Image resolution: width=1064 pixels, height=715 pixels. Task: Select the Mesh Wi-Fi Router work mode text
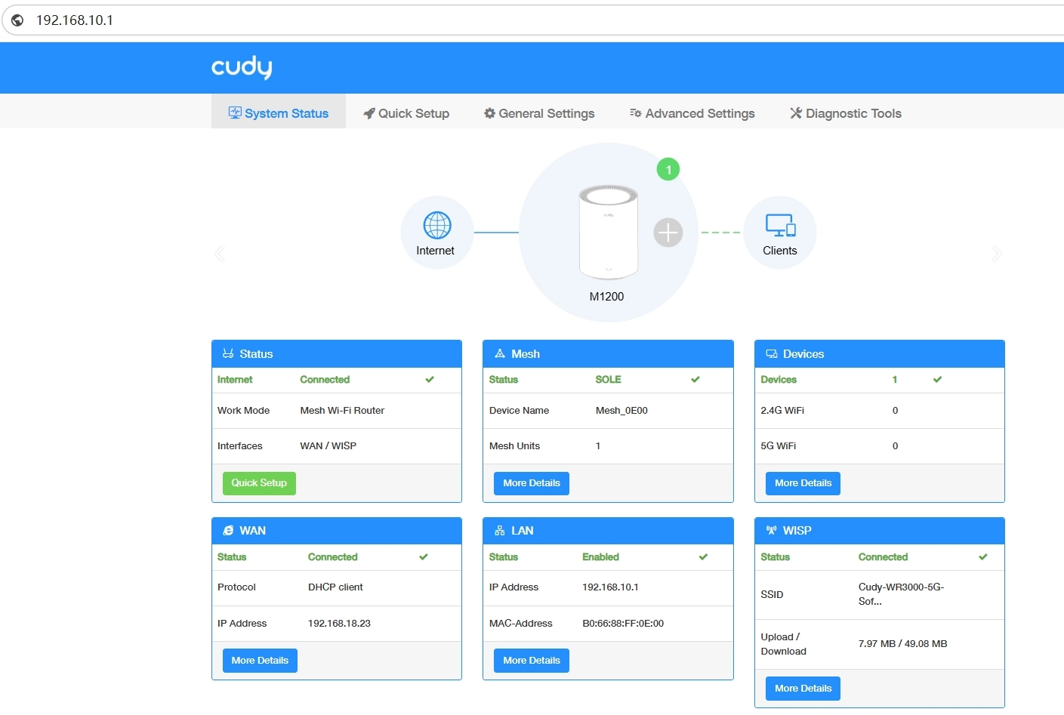click(x=342, y=411)
